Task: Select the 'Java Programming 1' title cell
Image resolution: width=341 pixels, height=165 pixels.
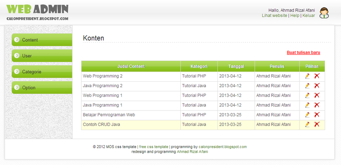Action: pyautogui.click(x=131, y=105)
